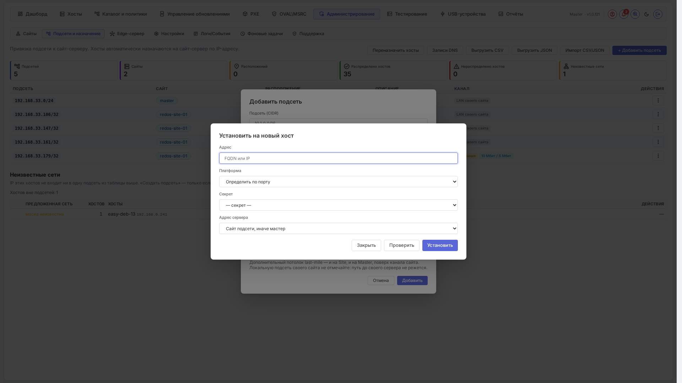
Task: Open actions menu for subnet 192.168.33.106/32
Action: [x=658, y=115]
